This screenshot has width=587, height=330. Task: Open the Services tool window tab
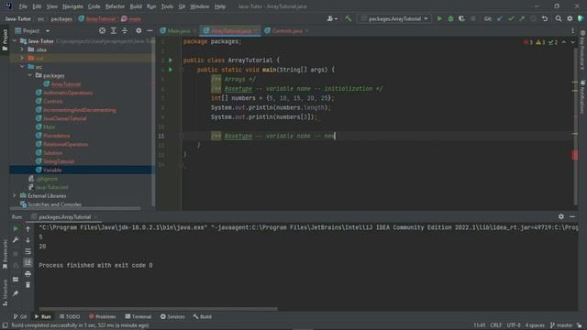(x=172, y=316)
